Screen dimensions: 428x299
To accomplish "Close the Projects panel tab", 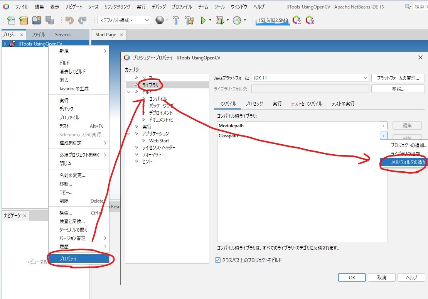I will click(22, 35).
